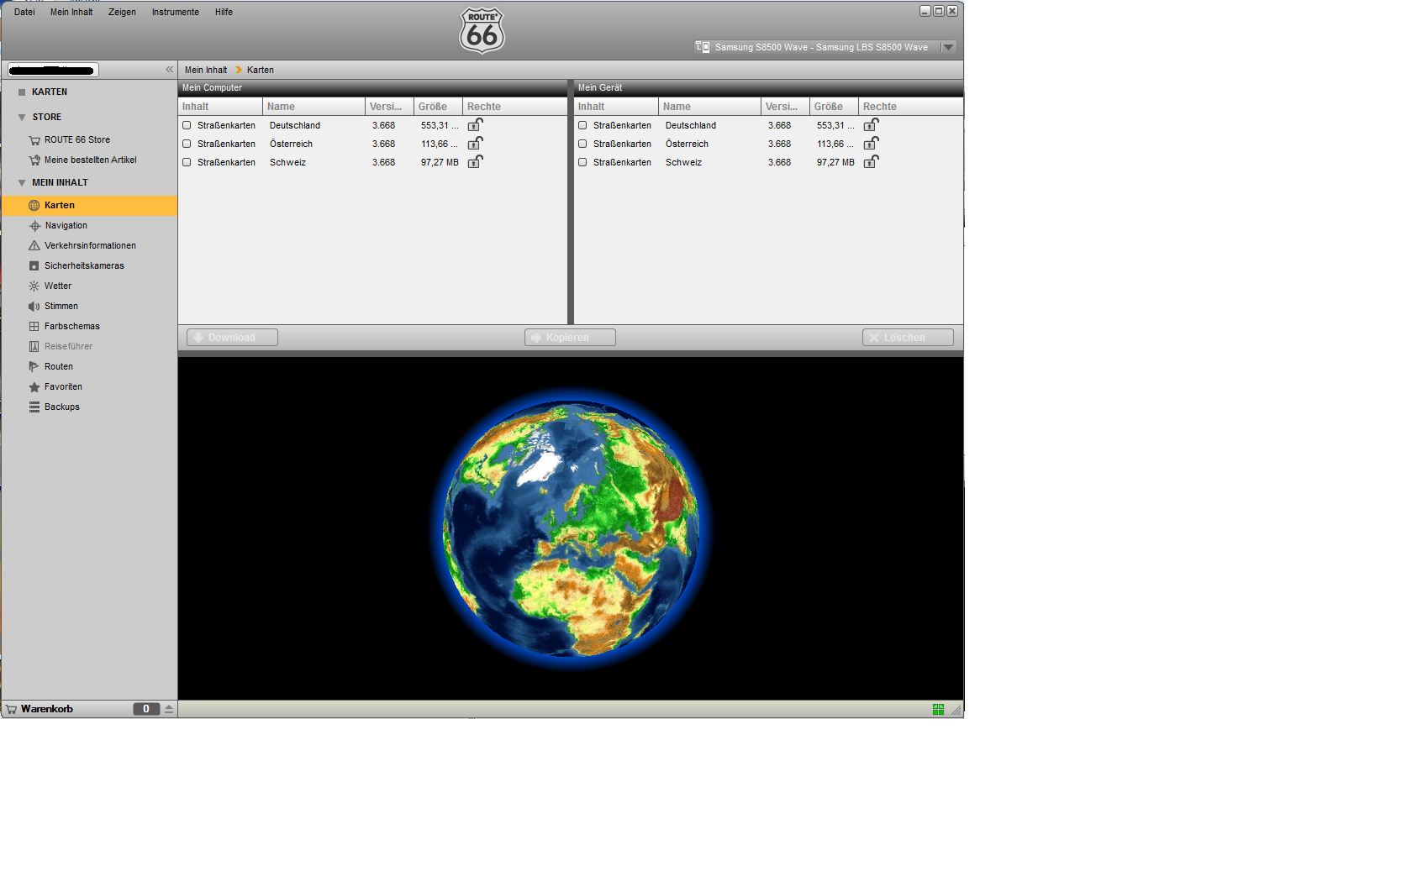1412x882 pixels.
Task: Sort Mein Computer by Name column
Action: pyautogui.click(x=314, y=107)
